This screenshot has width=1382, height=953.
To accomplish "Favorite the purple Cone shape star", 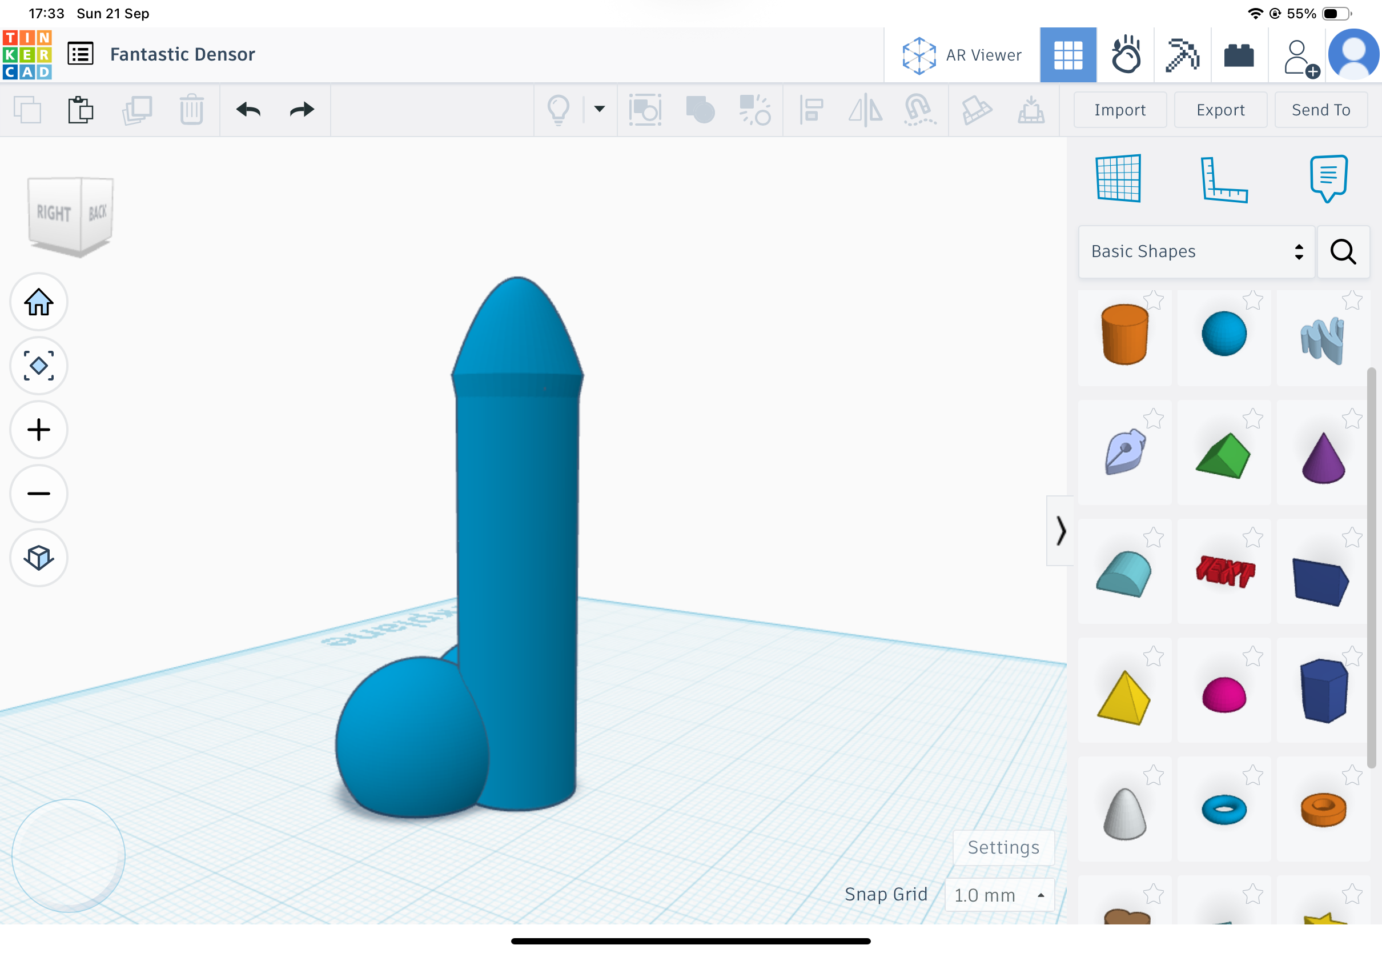I will pos(1352,419).
